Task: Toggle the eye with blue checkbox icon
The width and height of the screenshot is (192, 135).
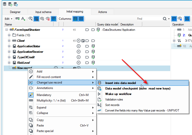Action: click(180, 19)
